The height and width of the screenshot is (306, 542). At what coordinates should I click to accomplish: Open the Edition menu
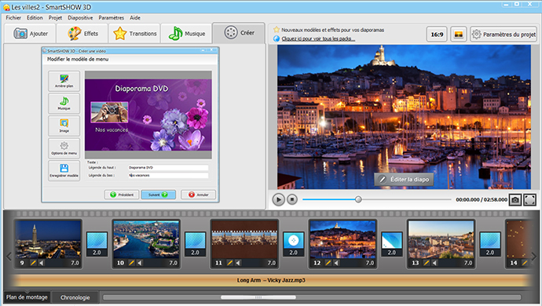[x=35, y=17]
